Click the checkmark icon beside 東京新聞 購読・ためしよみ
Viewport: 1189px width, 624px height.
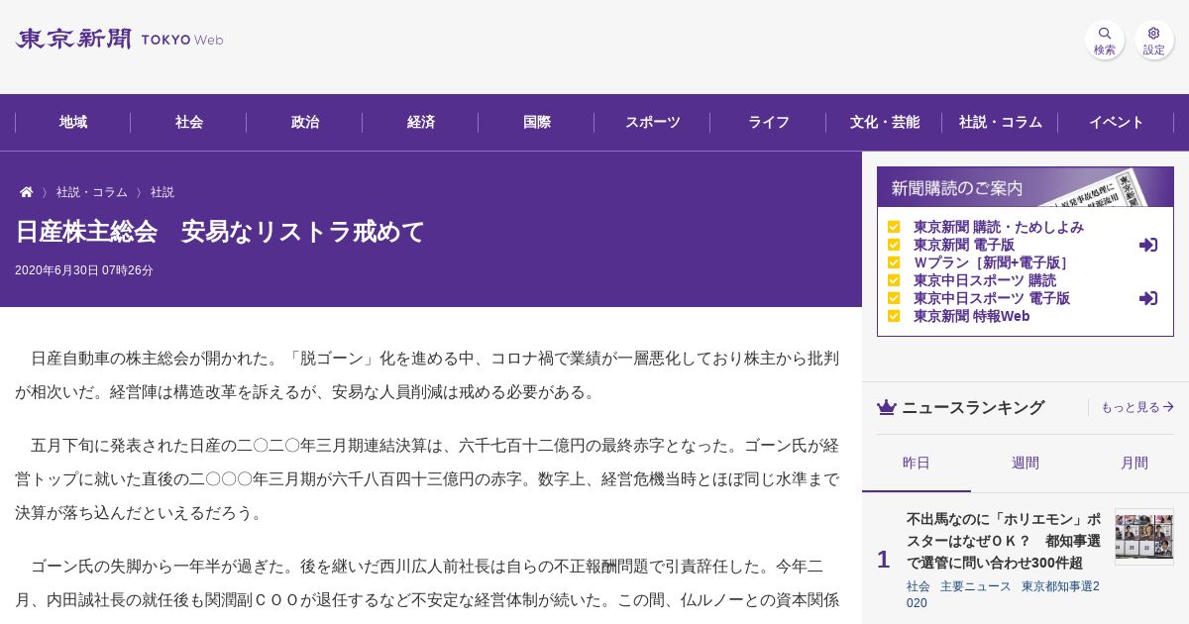(x=894, y=227)
